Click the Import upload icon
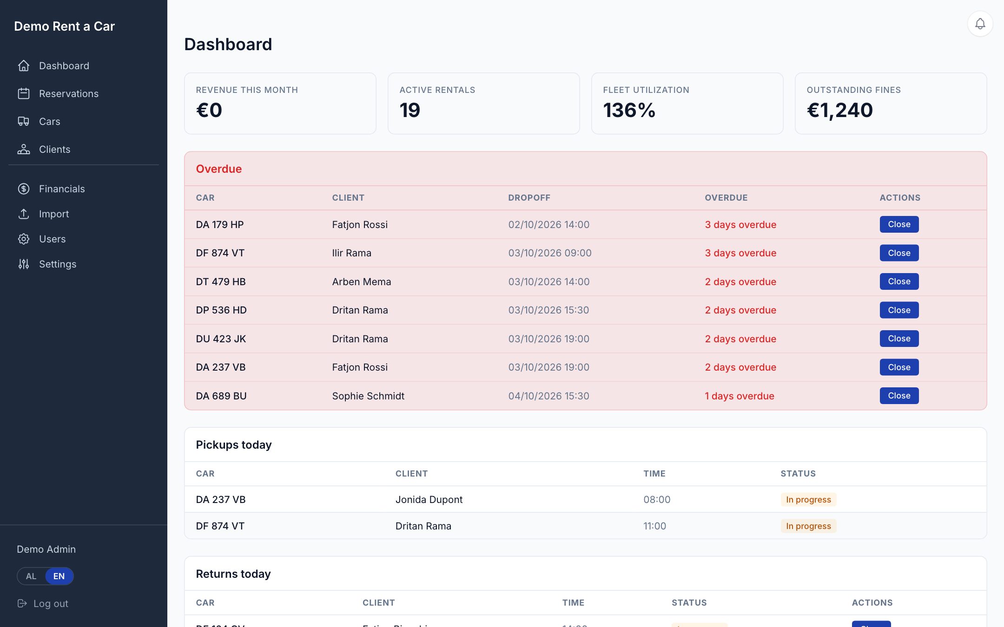The width and height of the screenshot is (1004, 627). tap(24, 214)
